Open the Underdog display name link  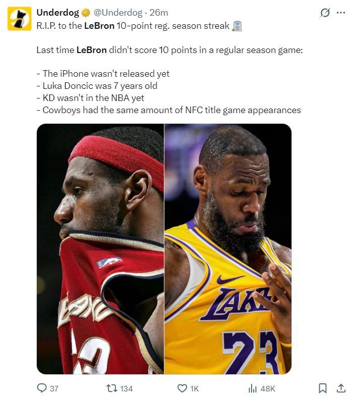[57, 12]
